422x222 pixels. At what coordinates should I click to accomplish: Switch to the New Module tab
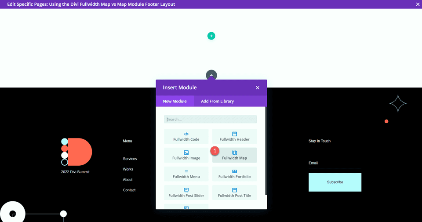(175, 101)
